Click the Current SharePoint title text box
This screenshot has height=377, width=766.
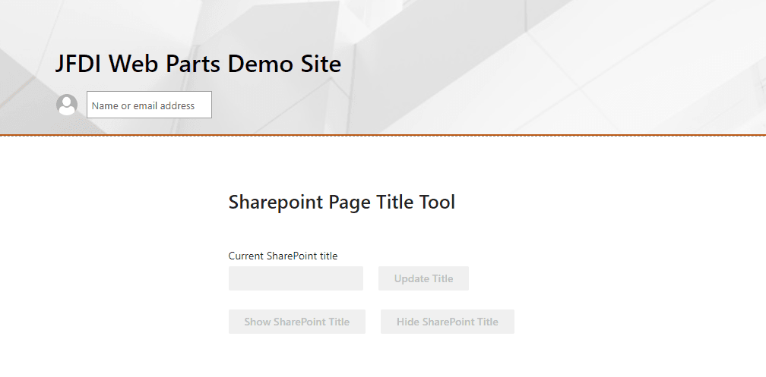pyautogui.click(x=296, y=278)
